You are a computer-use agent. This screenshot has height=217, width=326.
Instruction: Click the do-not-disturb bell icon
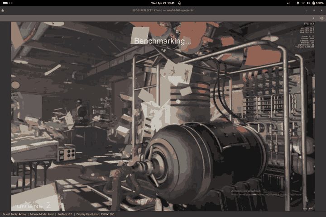(179, 3)
